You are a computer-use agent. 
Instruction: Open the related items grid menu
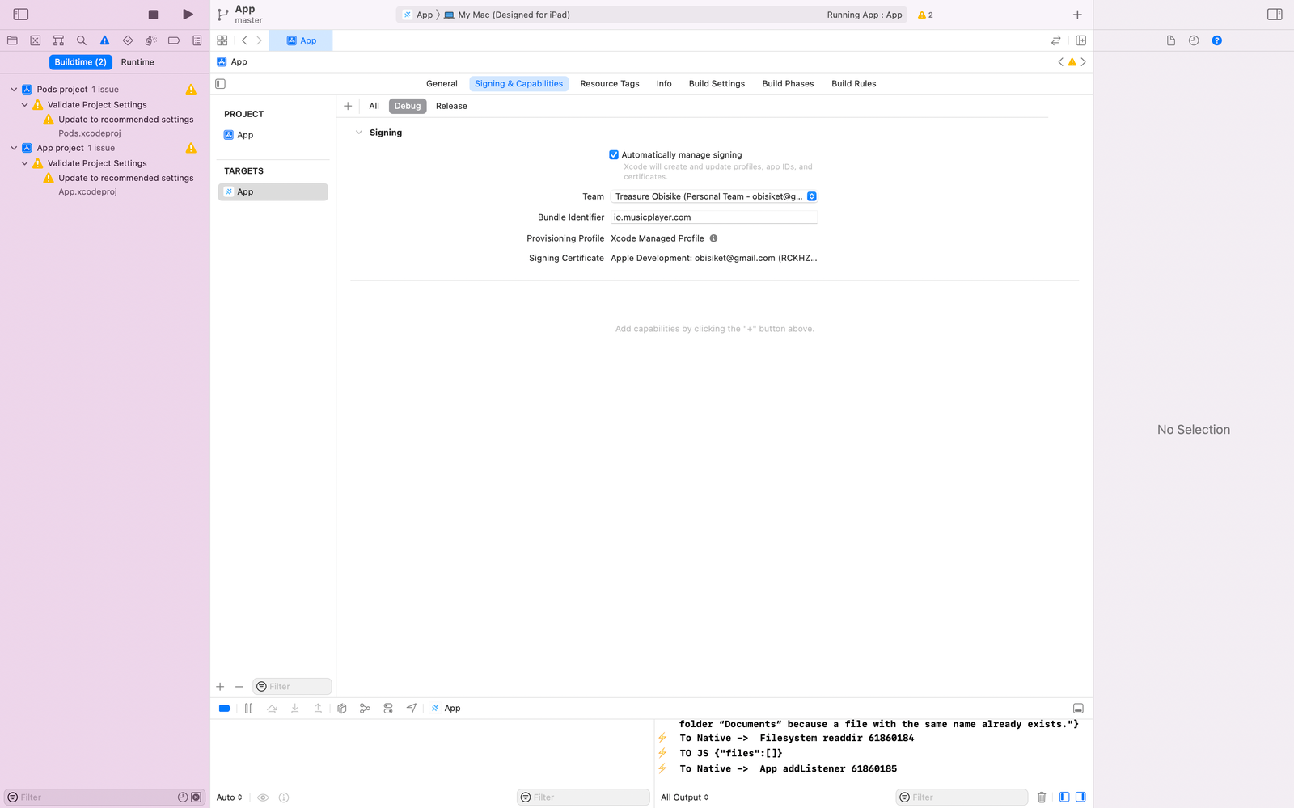tap(222, 40)
